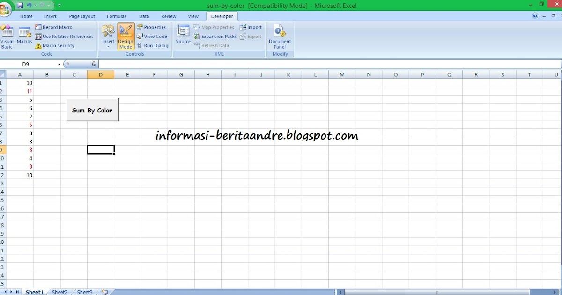Switch to the Sheet2 tab
Viewport: 562px width, 295px height.
coord(59,292)
